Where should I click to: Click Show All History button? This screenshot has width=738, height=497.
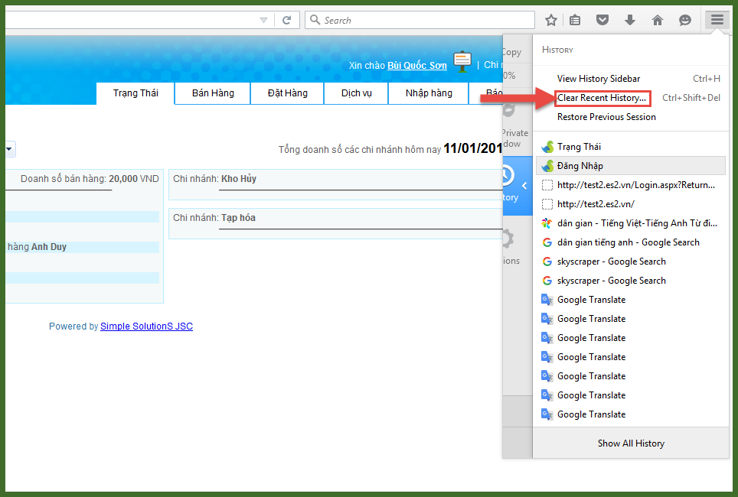coord(631,443)
